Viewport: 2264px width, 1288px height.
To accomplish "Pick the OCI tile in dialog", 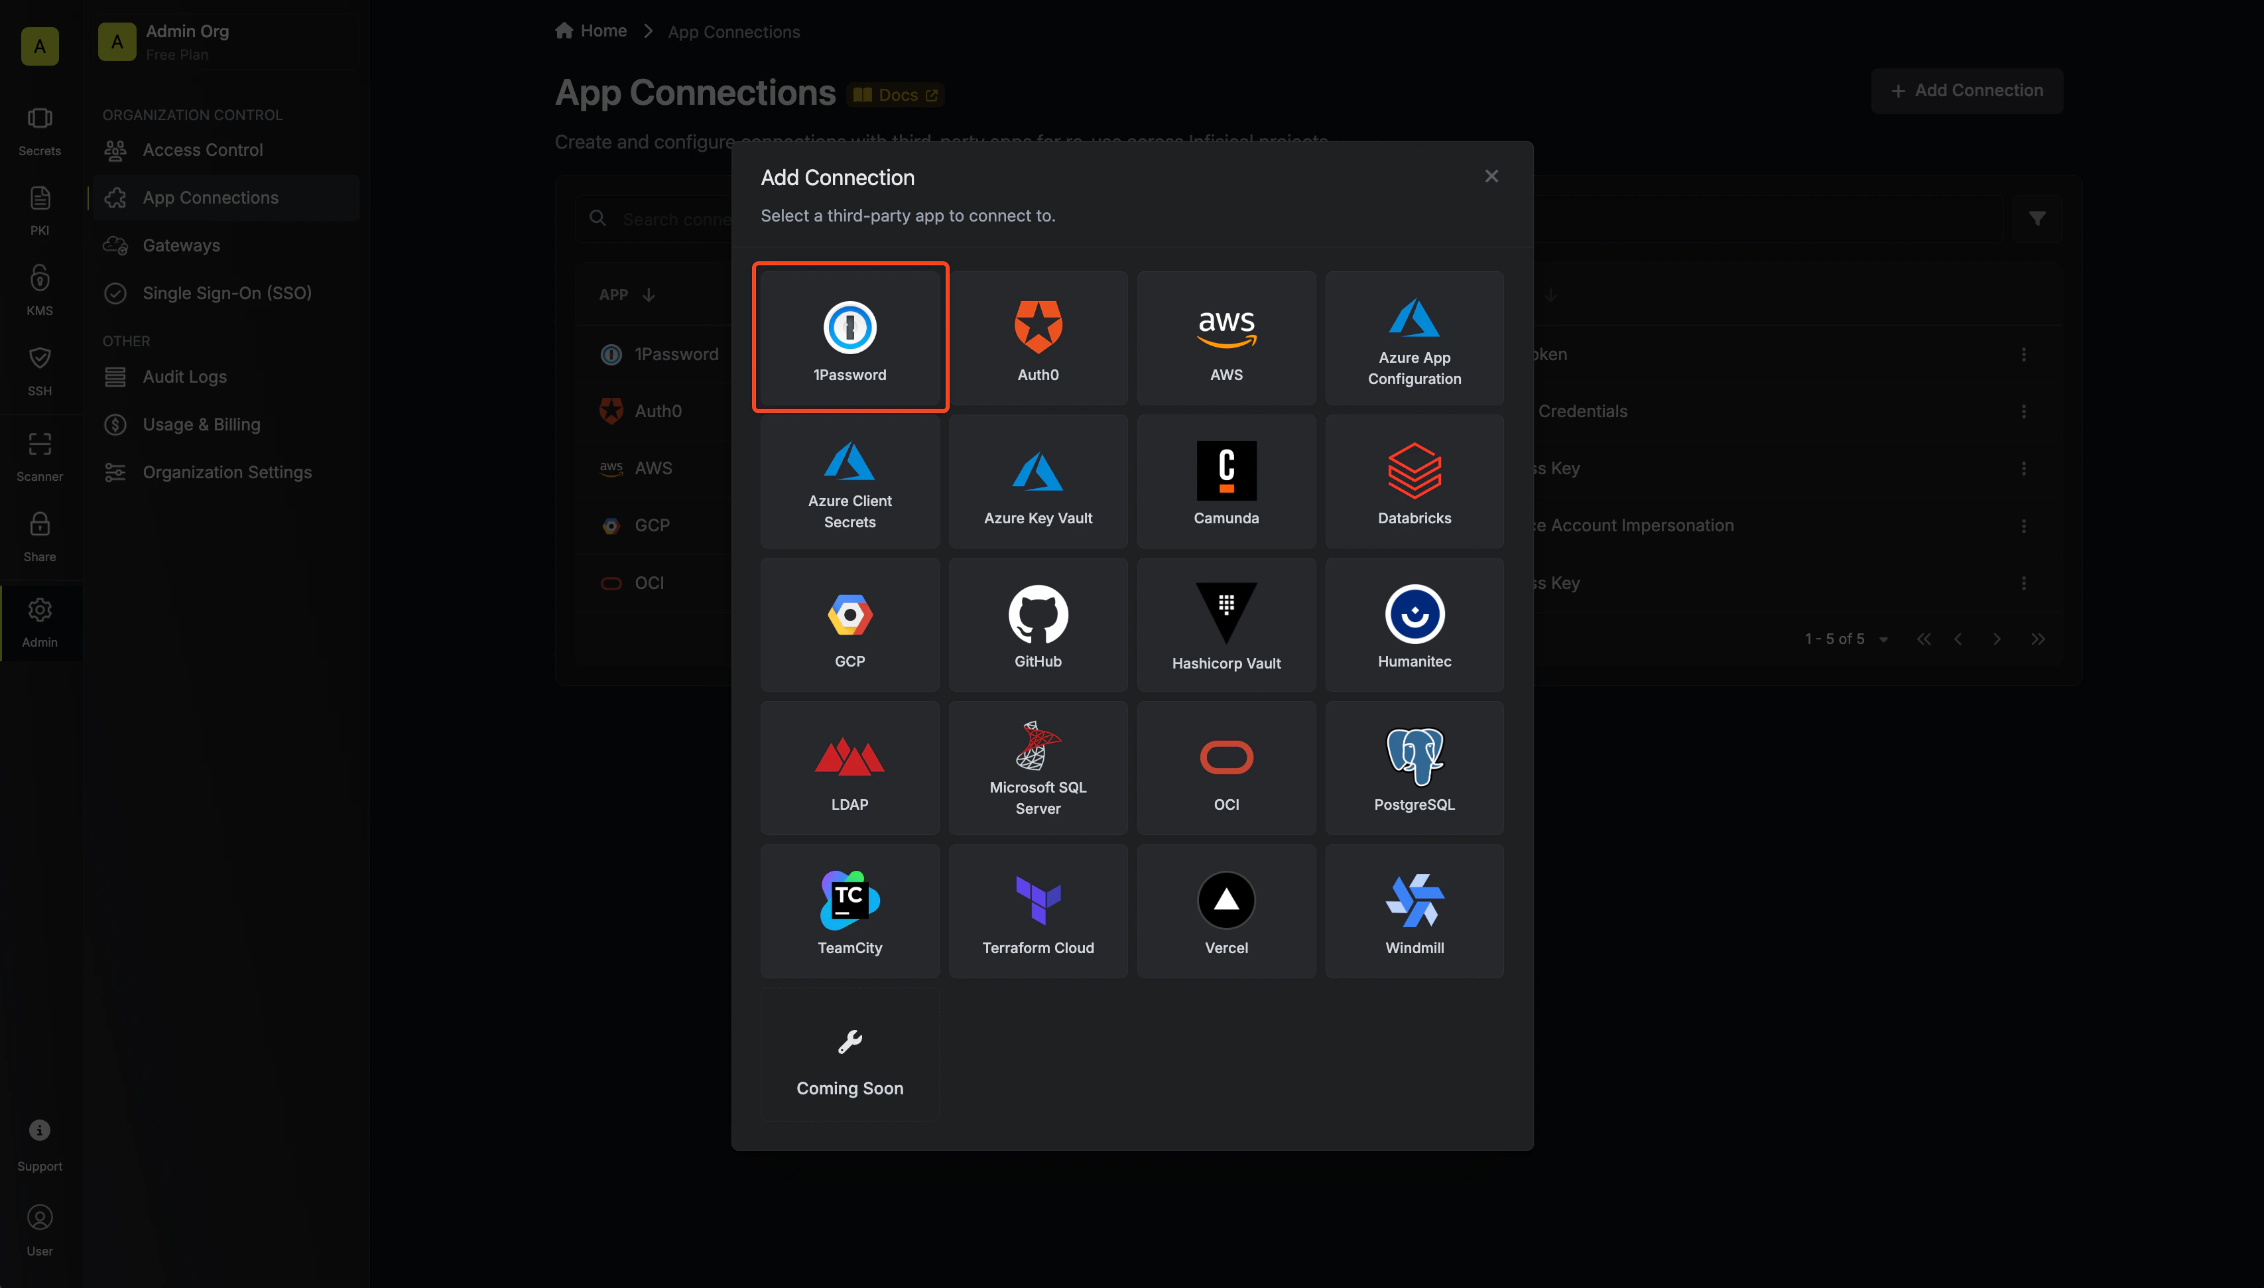I will pyautogui.click(x=1227, y=767).
